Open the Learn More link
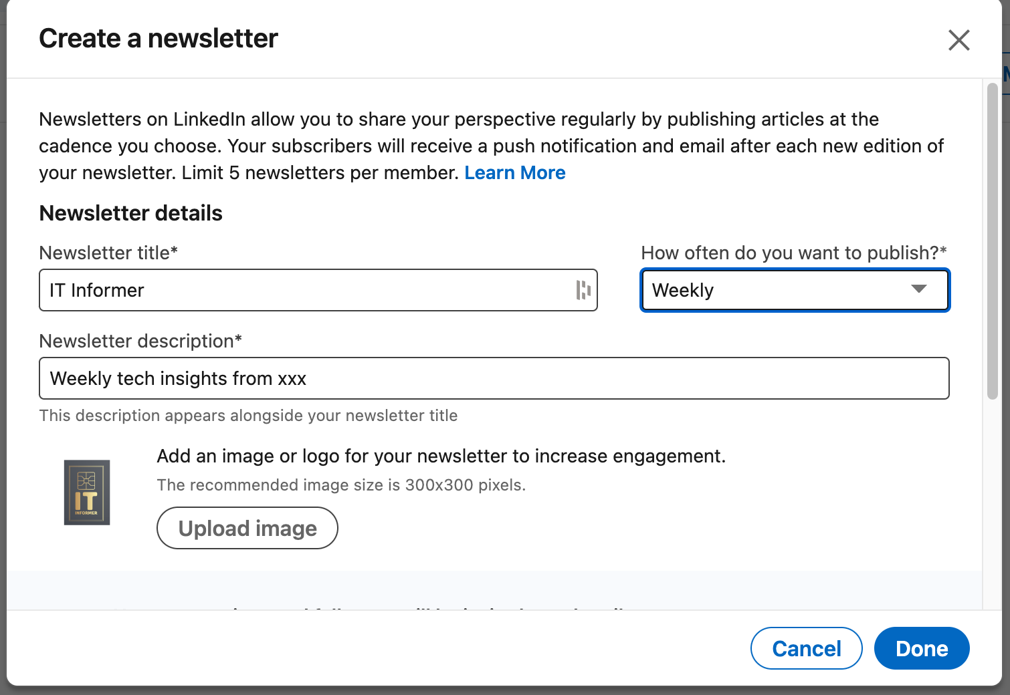This screenshot has height=695, width=1010. (x=514, y=173)
